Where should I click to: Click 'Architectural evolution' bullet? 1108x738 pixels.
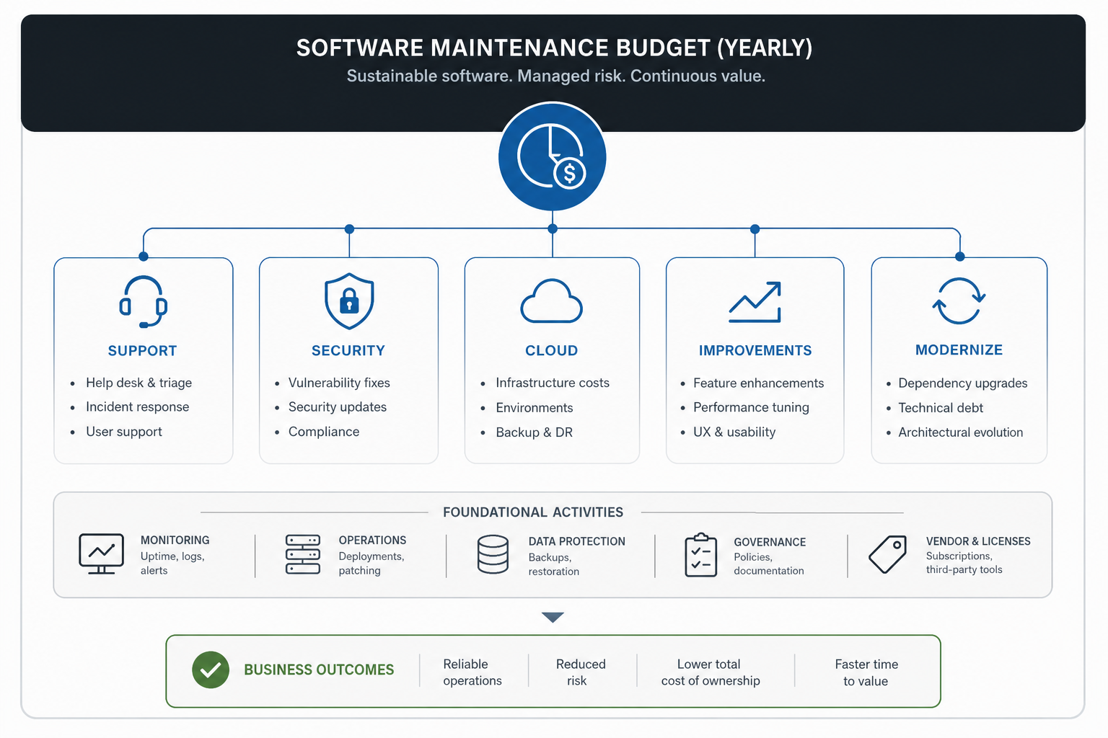tap(961, 432)
